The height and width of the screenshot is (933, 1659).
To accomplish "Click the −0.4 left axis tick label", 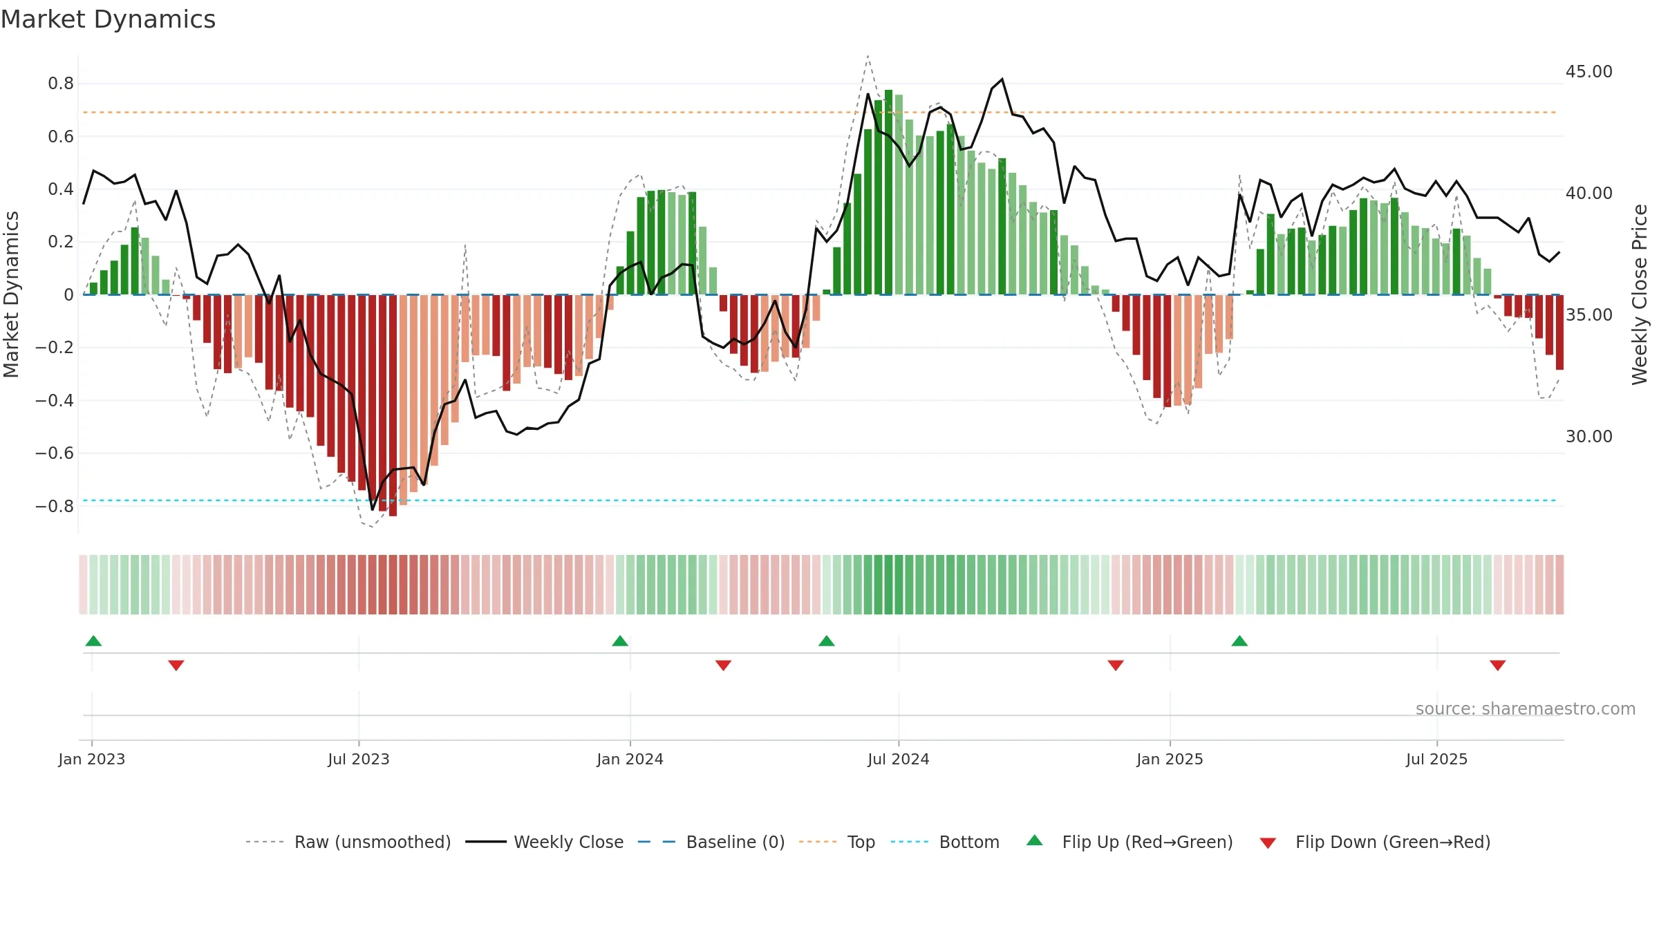I will click(x=55, y=400).
